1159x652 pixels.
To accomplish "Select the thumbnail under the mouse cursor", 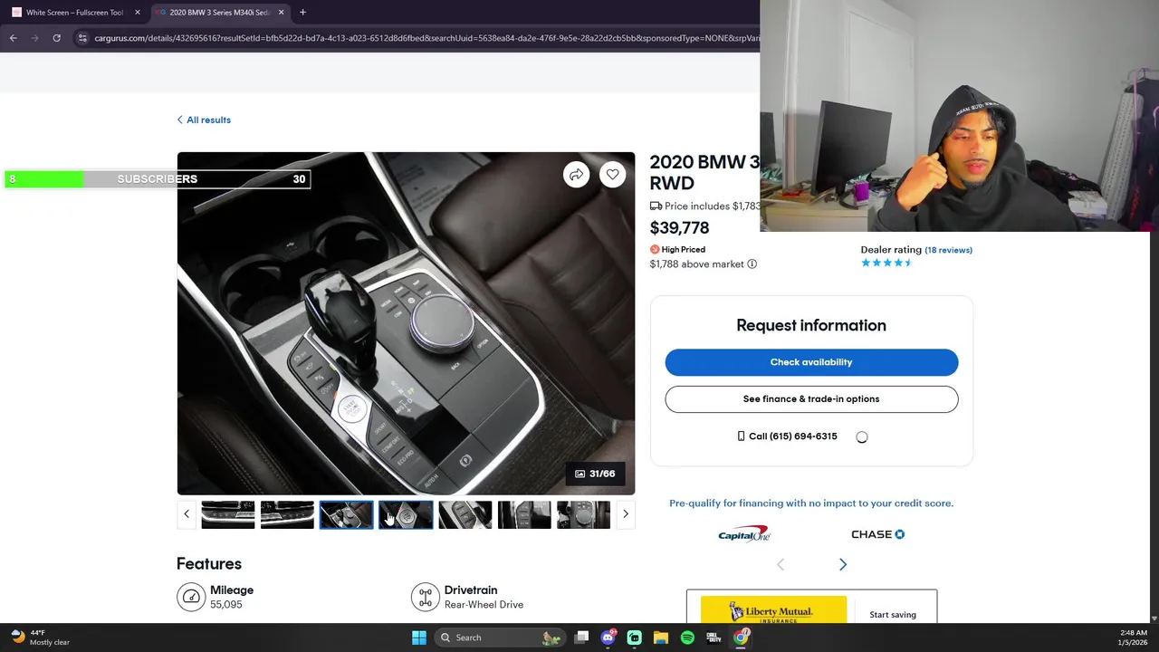I will click(406, 514).
